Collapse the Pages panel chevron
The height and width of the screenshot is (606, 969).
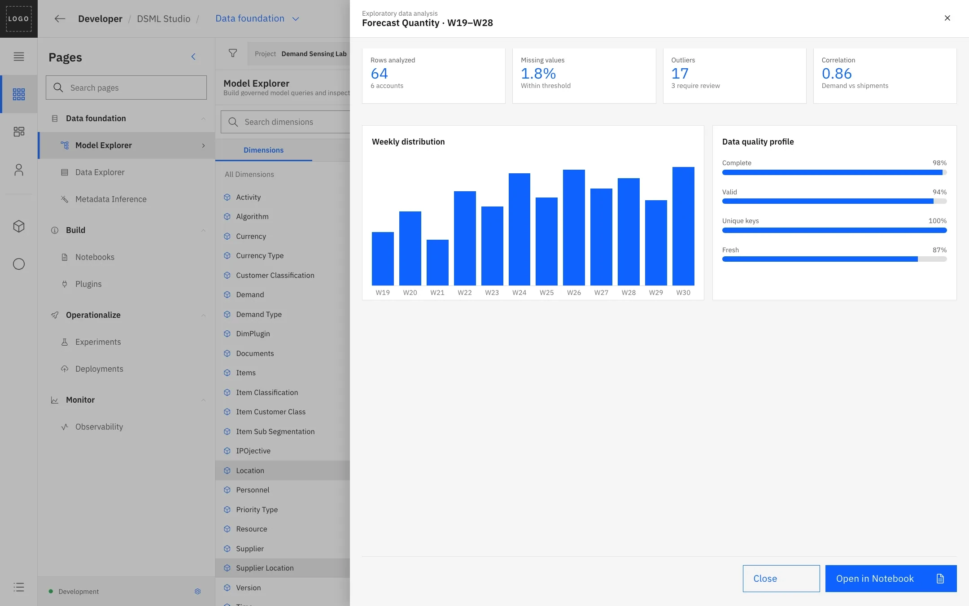(193, 57)
